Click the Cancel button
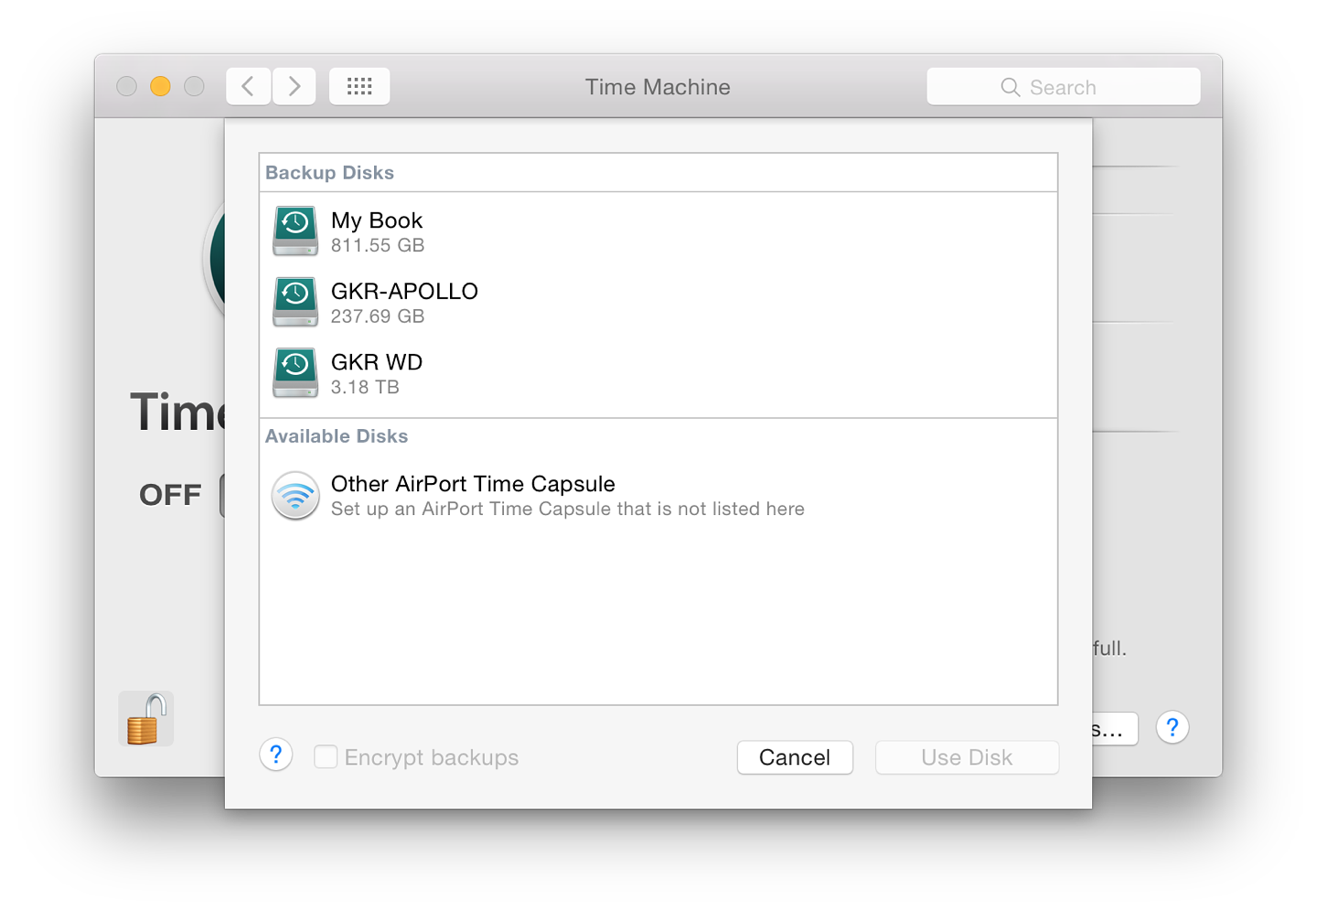1317x912 pixels. (795, 757)
